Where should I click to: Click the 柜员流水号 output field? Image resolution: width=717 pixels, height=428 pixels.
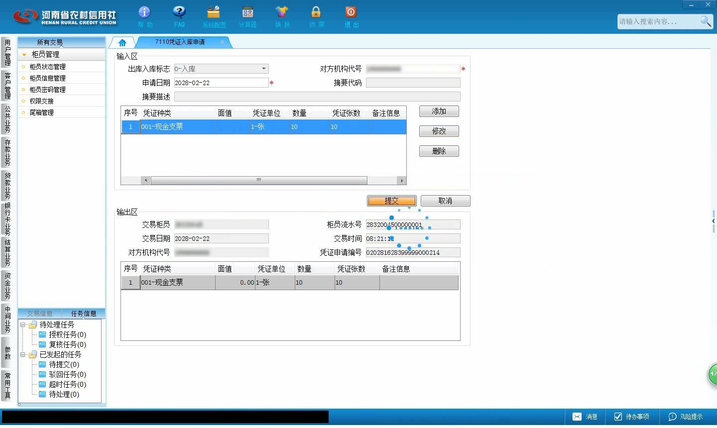tap(413, 225)
